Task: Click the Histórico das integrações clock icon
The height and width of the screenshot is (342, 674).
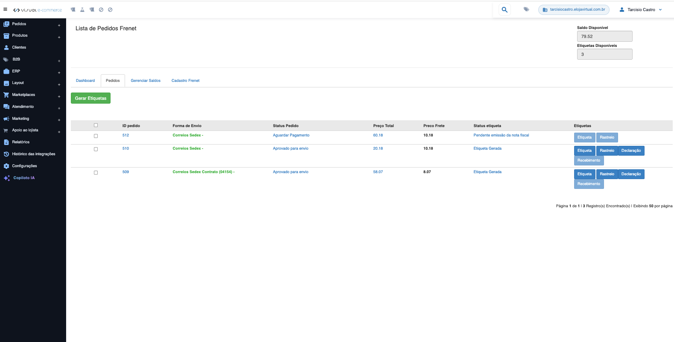Action: pyautogui.click(x=6, y=154)
